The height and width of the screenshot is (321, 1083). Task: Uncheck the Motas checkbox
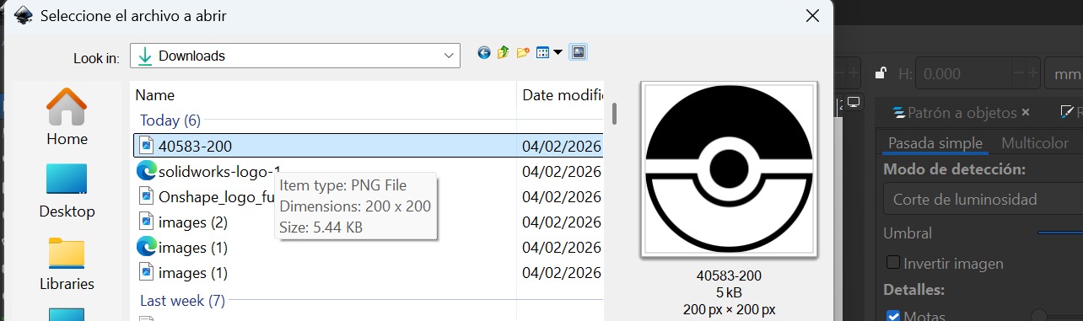pyautogui.click(x=893, y=317)
